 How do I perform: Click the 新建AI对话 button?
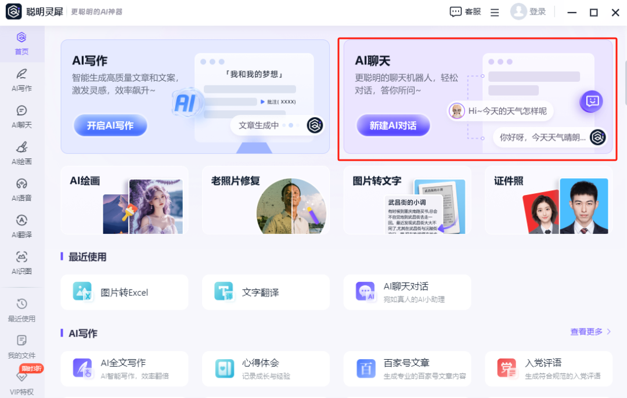tap(393, 125)
